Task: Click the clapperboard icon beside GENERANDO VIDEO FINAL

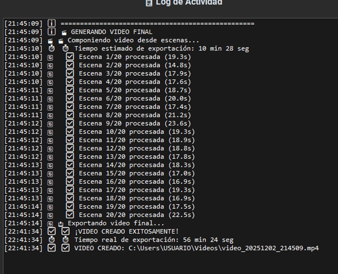Action: click(64, 32)
